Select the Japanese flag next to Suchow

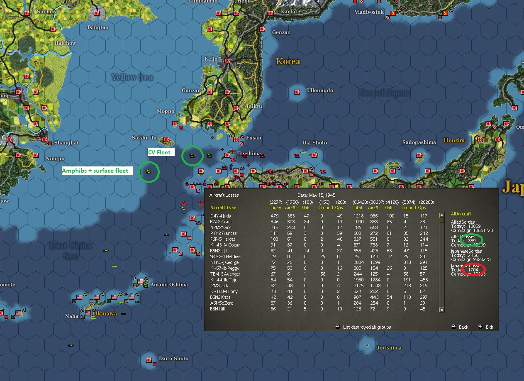tap(27, 13)
